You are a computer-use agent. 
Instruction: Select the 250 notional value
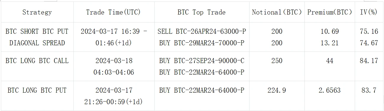277,61
